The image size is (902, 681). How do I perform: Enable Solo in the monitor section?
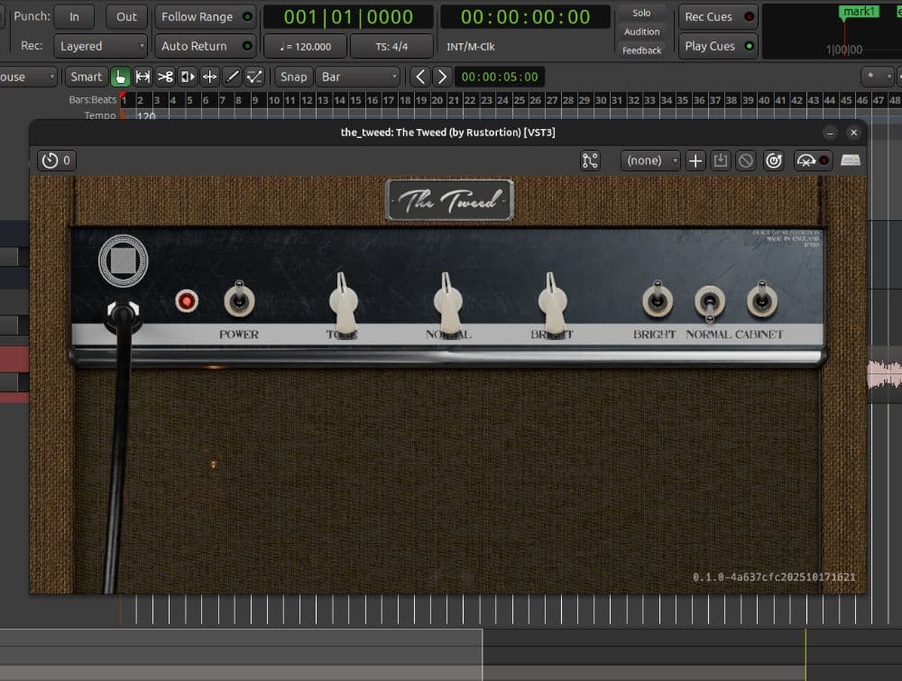pyautogui.click(x=642, y=13)
